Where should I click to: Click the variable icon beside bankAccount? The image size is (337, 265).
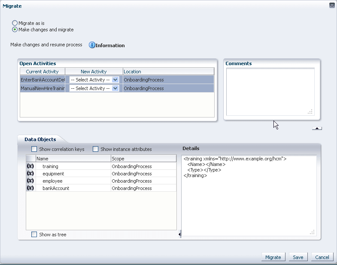click(x=30, y=188)
